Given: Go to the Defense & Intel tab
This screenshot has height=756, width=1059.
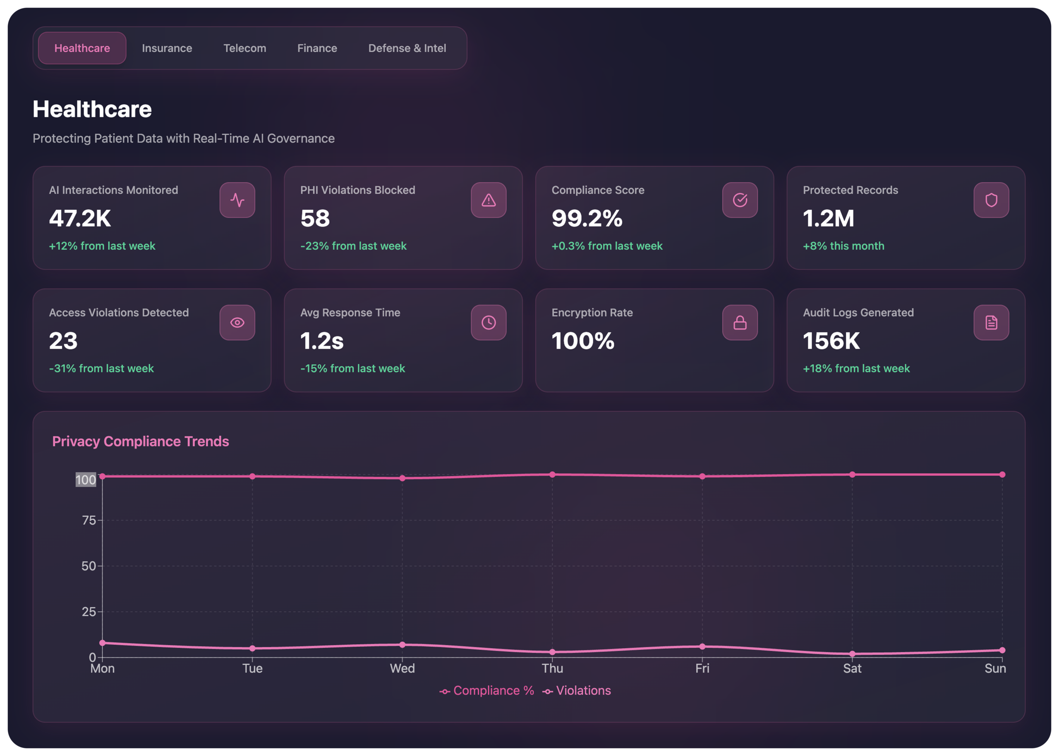Looking at the screenshot, I should (407, 48).
